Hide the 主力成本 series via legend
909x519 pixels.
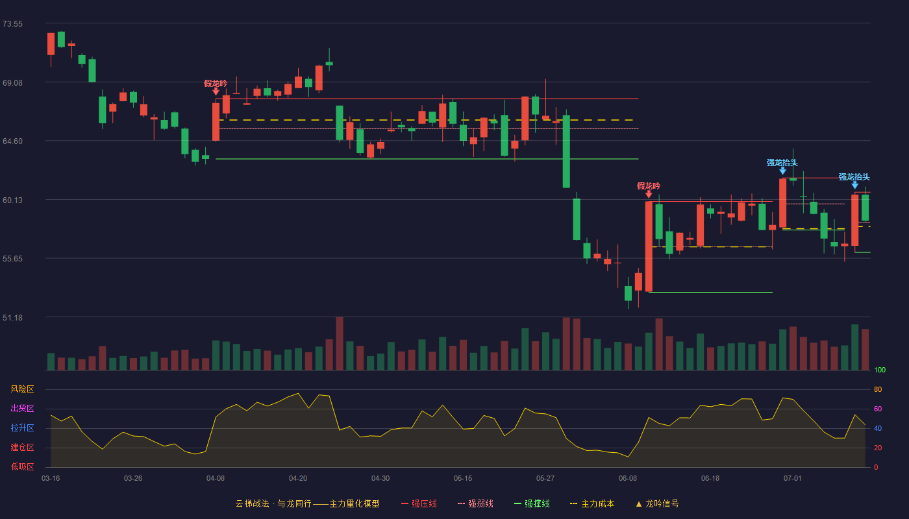[592, 503]
